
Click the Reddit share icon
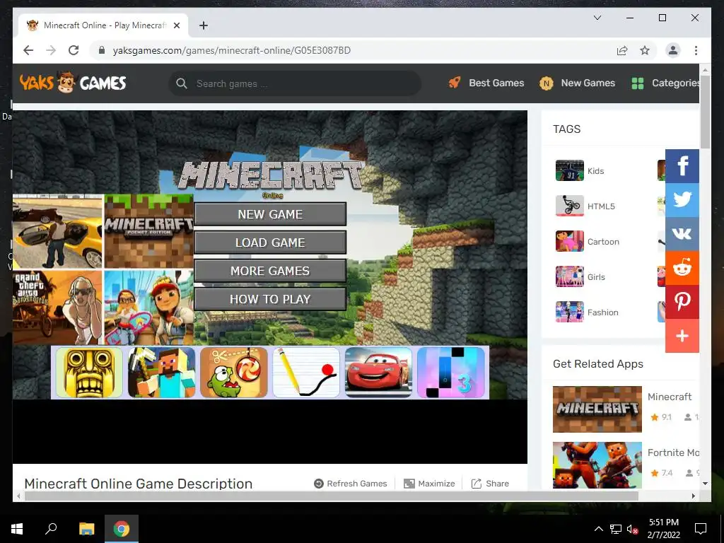(x=682, y=268)
